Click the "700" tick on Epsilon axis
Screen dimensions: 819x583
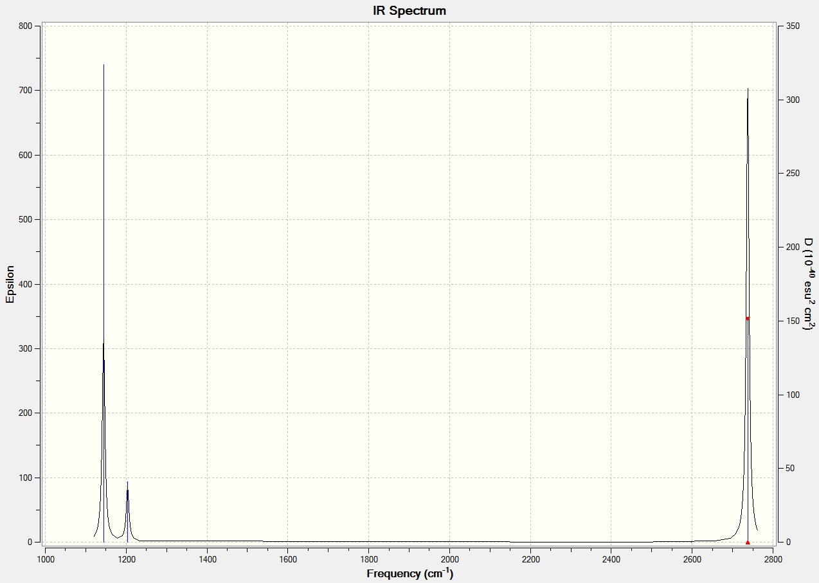coord(26,90)
